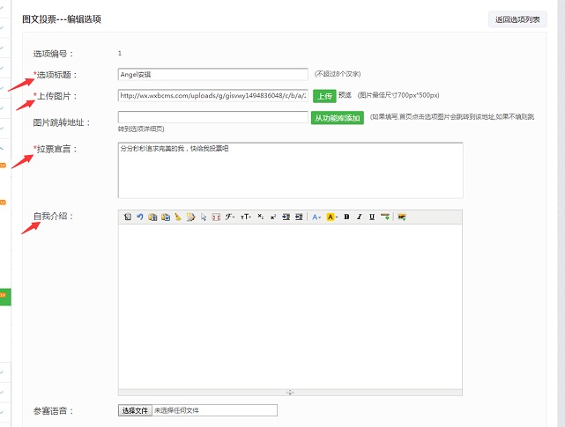
Task: Open the blue text color dropdown
Action: (x=316, y=217)
